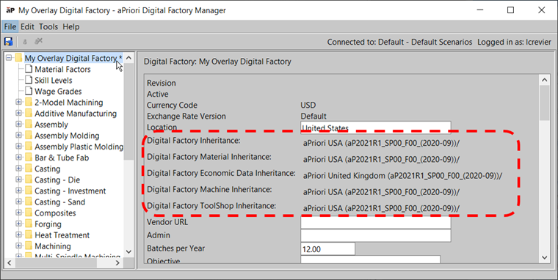The height and width of the screenshot is (280, 558).
Task: Expand the Machining folder
Action: pyautogui.click(x=18, y=246)
